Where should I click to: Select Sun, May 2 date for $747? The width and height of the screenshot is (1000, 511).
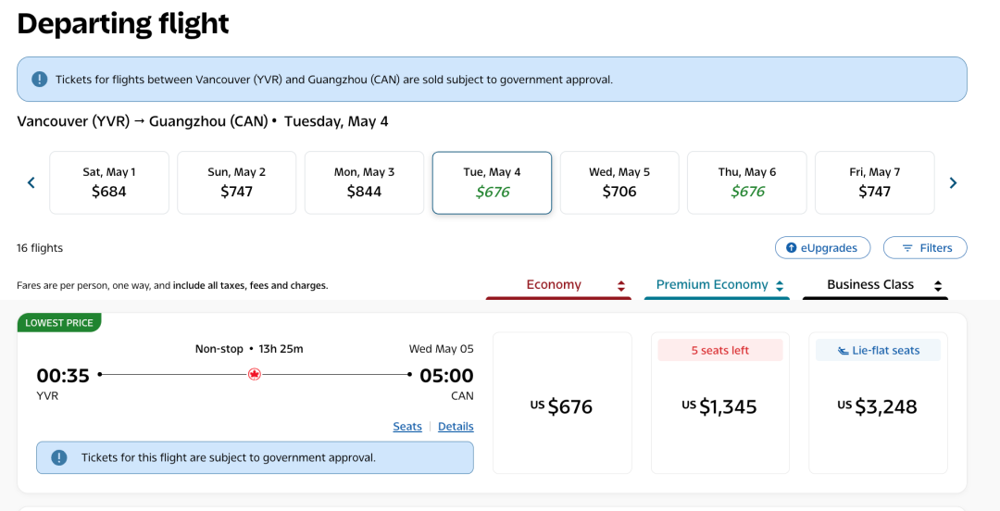click(237, 182)
